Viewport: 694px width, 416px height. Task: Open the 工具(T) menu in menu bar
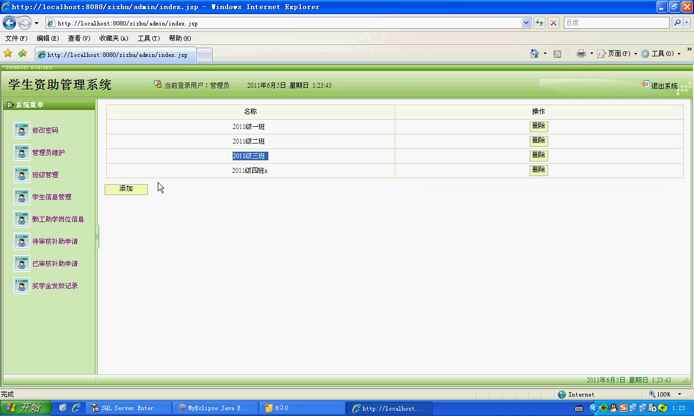(148, 38)
